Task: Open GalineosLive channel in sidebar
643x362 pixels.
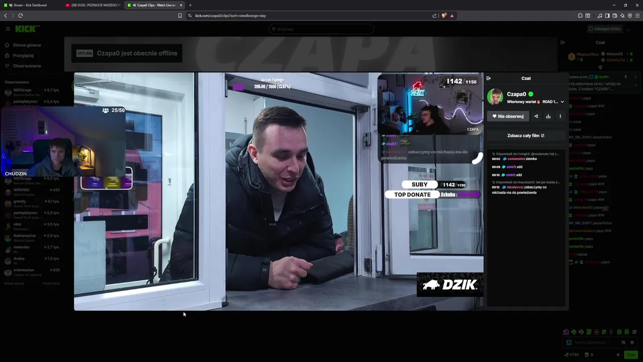Action: pyautogui.click(x=32, y=237)
